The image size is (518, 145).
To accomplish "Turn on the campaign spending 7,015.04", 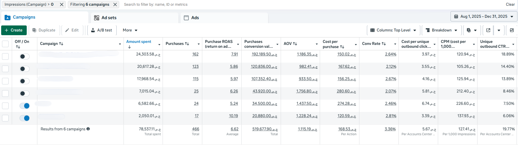I will click(24, 93).
